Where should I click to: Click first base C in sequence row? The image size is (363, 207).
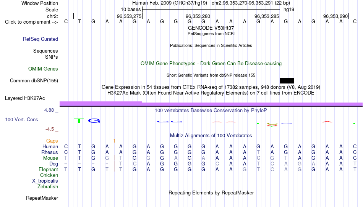click(66, 22)
